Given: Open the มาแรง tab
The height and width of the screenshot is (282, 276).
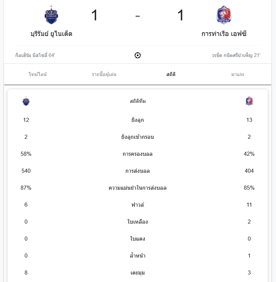Looking at the screenshot, I should pos(238,74).
